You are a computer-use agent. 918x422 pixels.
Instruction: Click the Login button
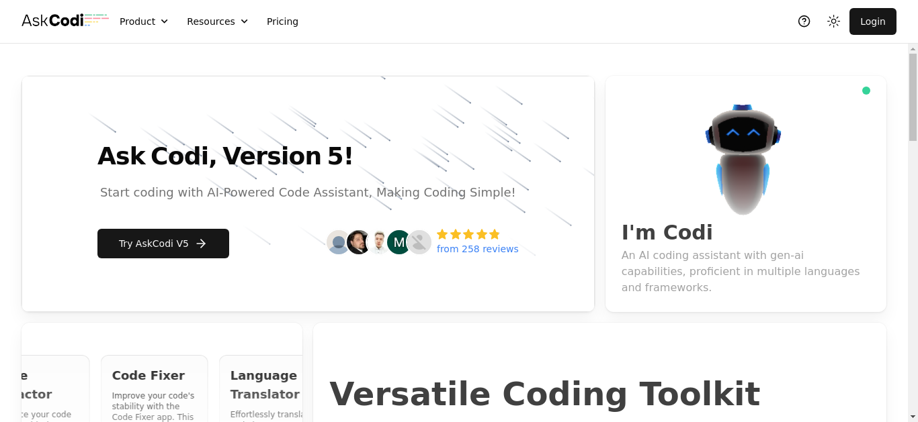(x=872, y=21)
